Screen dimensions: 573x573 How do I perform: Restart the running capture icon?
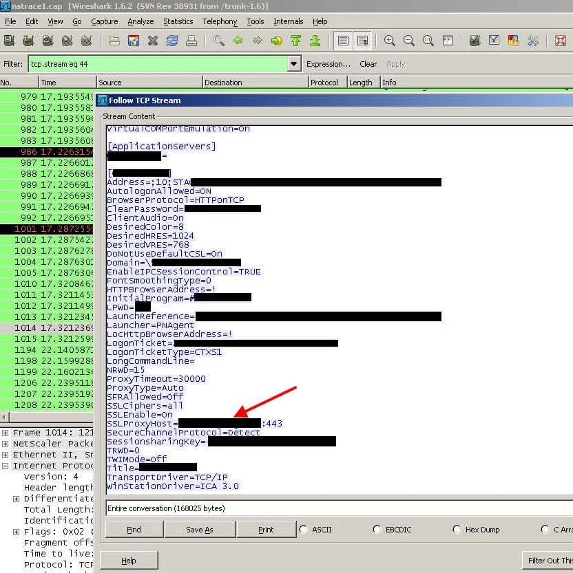[x=86, y=40]
